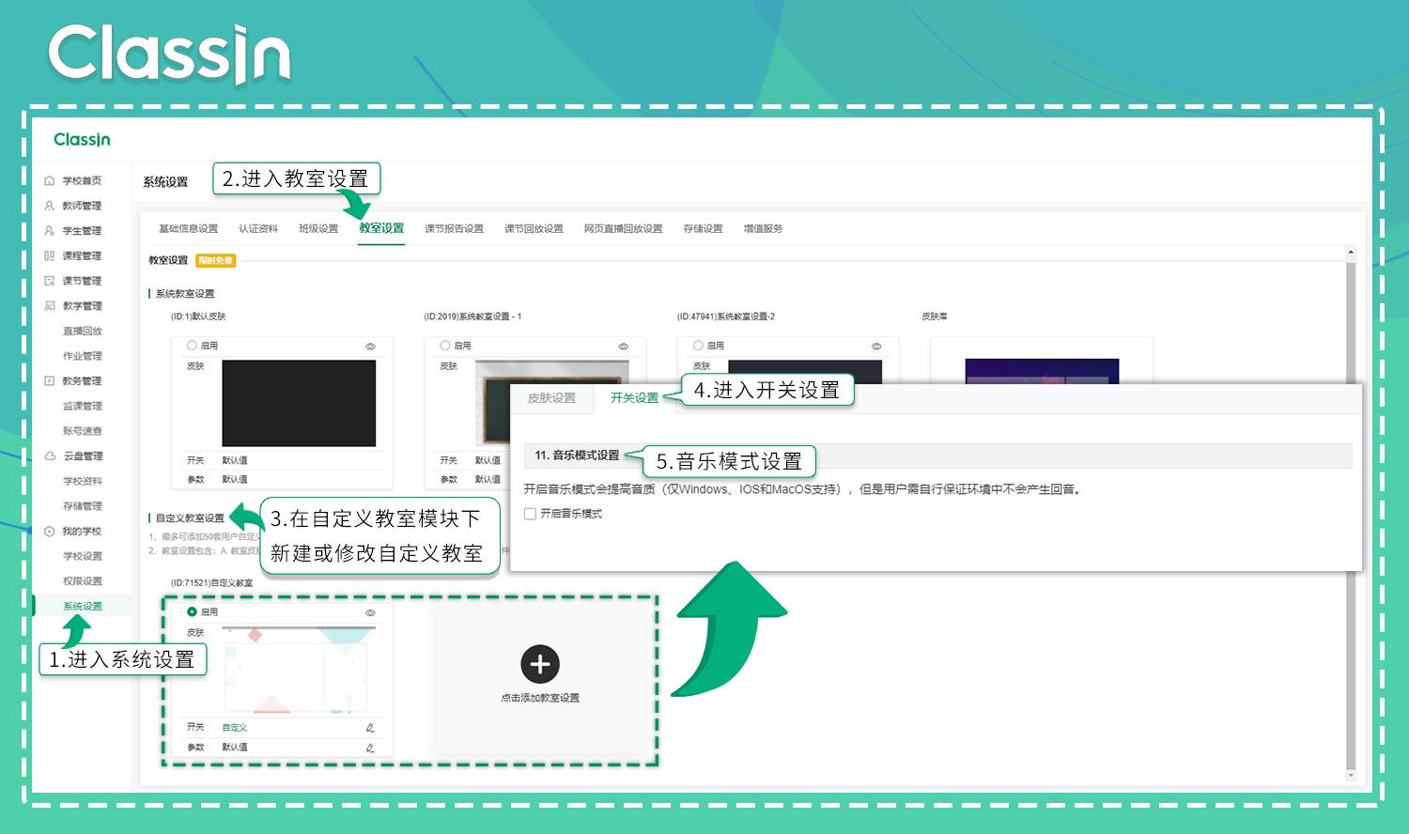Click the 教学管理 teaching icon

pyautogui.click(x=50, y=305)
